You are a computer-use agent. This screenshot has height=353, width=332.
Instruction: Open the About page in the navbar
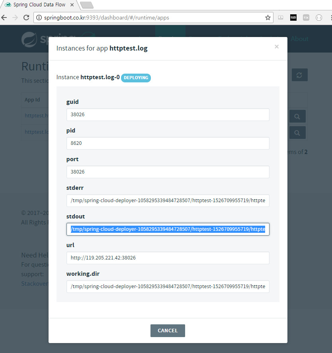[x=300, y=39]
